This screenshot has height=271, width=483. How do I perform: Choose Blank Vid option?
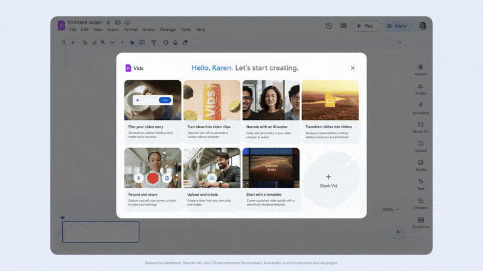pyautogui.click(x=328, y=181)
